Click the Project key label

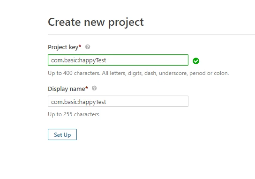pyautogui.click(x=63, y=47)
